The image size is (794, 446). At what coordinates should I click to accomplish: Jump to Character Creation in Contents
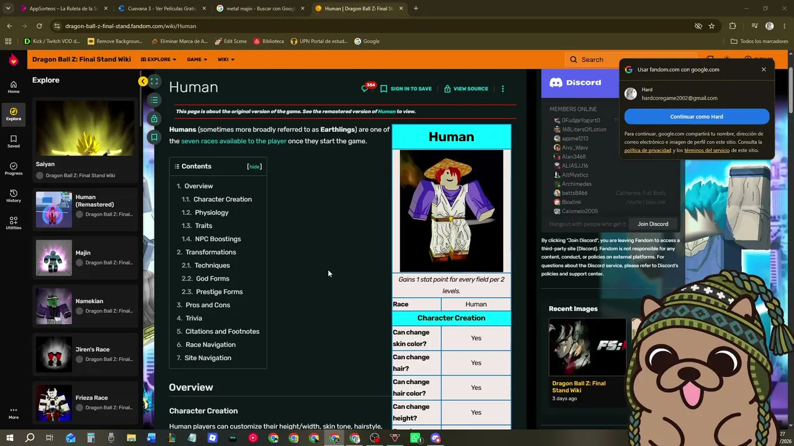click(x=223, y=199)
